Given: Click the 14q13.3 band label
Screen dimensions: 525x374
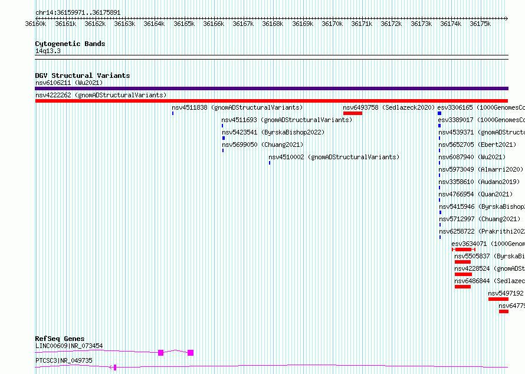Looking at the screenshot, I should (48, 51).
